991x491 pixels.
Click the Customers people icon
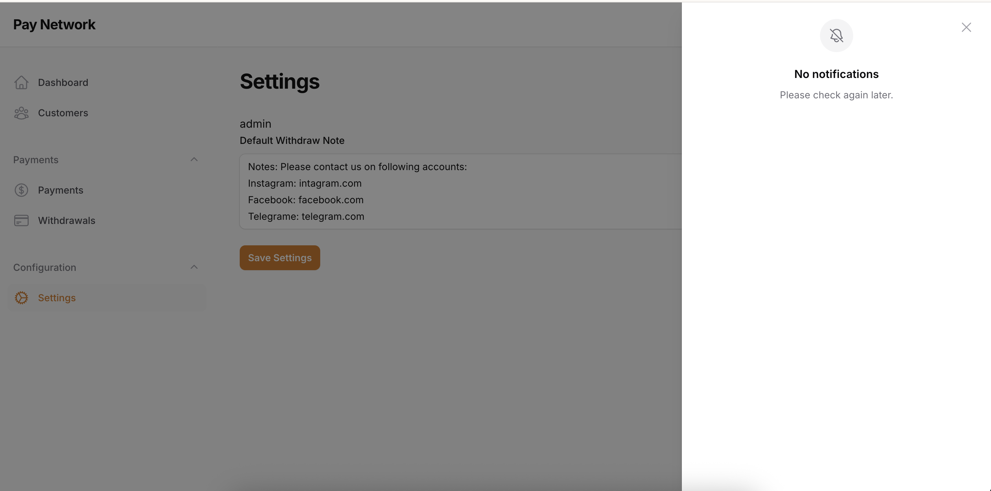point(21,113)
